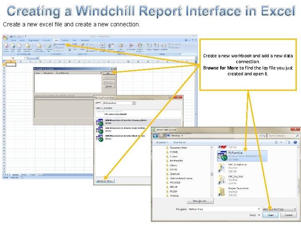Screen dimensions: 301x226
Task: Click Open button in file dialog
Action: coord(270,215)
